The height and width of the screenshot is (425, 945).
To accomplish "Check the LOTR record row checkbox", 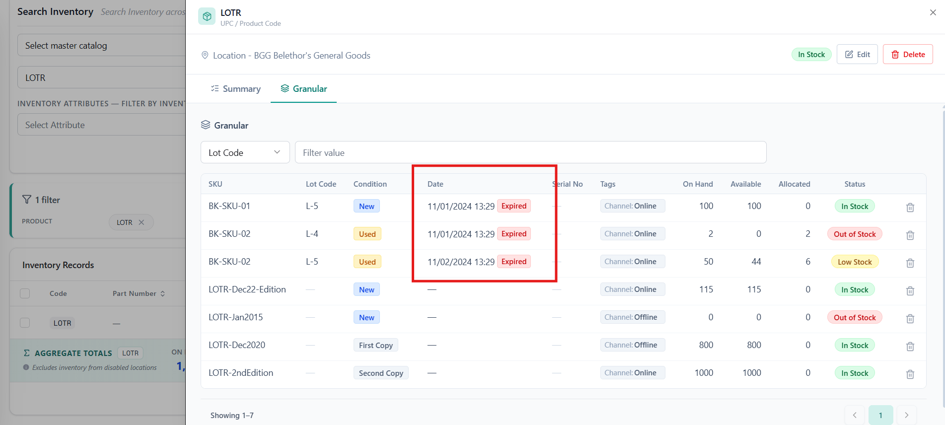I will point(25,323).
